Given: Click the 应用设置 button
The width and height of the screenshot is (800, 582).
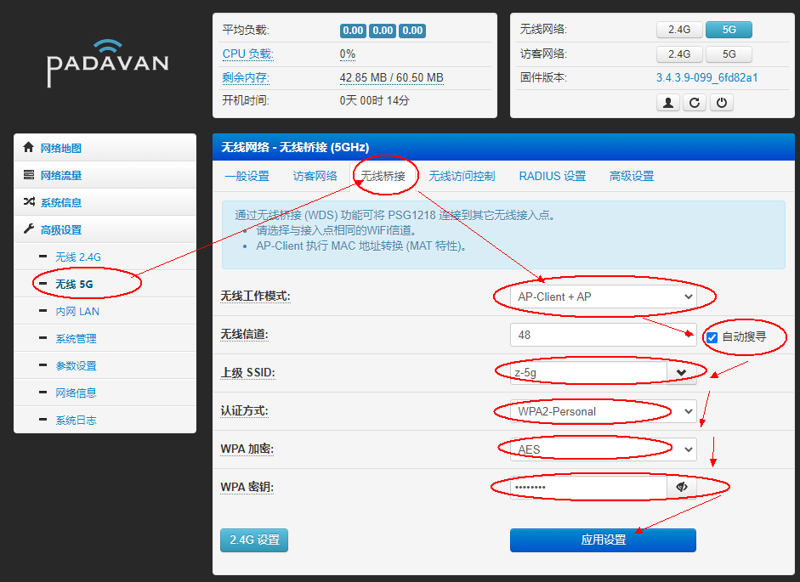Looking at the screenshot, I should coord(602,540).
